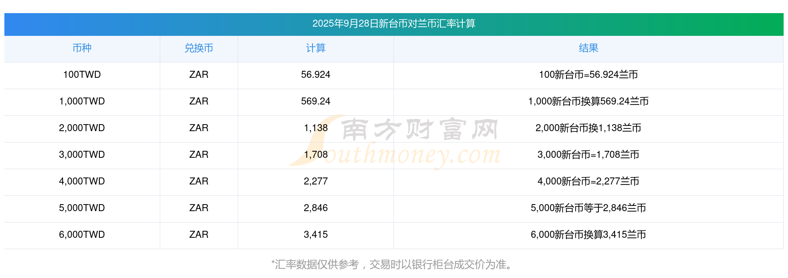Select the 计算 column header
The image size is (788, 278).
coord(316,48)
